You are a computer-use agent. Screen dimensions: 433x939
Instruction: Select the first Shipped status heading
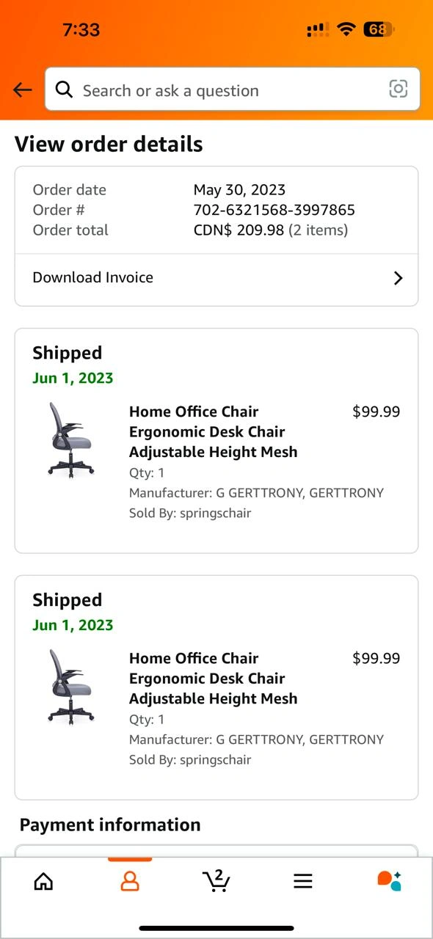[67, 353]
